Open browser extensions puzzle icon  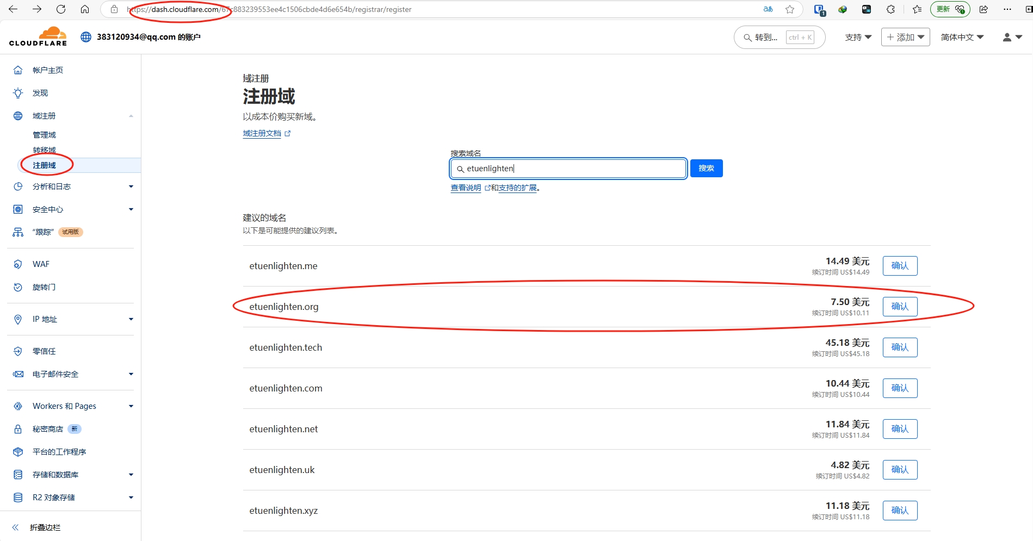(x=890, y=9)
